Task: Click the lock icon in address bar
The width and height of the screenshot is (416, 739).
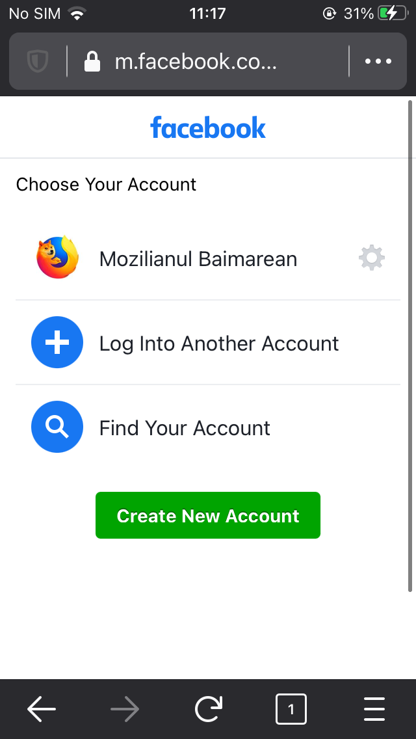Action: 92,61
